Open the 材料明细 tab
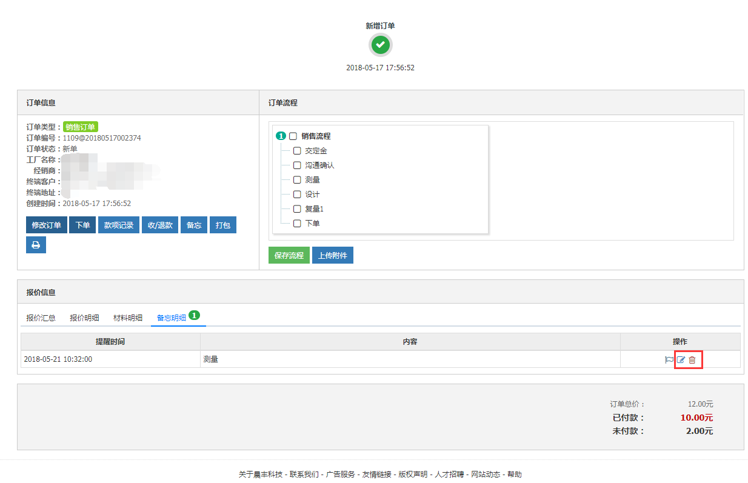The width and height of the screenshot is (748, 483). (128, 318)
